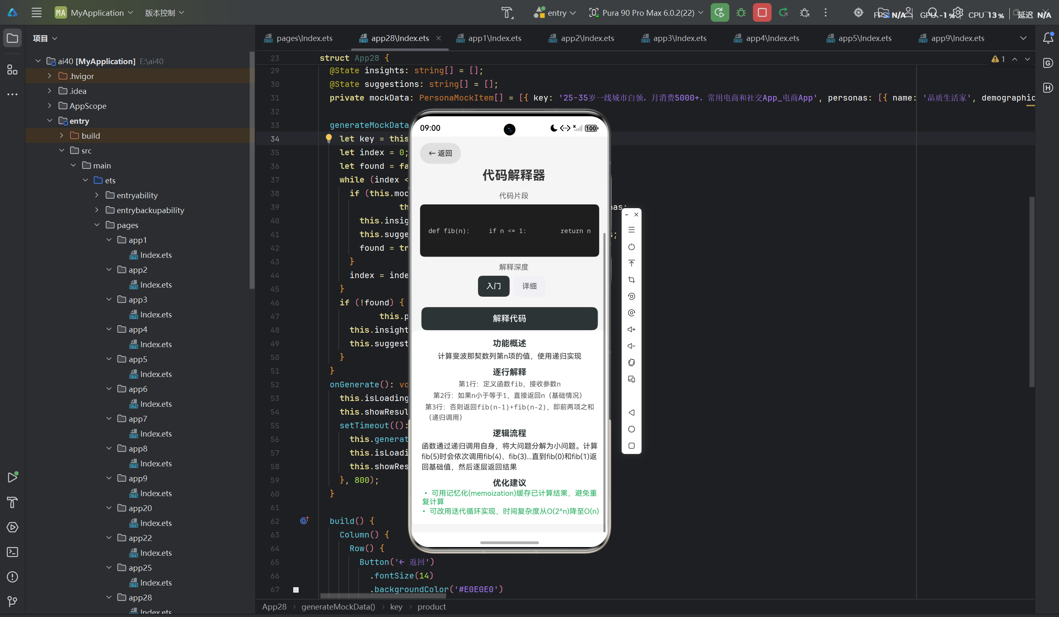Switch to the app3\Index.ets tab
This screenshot has height=617, width=1059.
(674, 38)
